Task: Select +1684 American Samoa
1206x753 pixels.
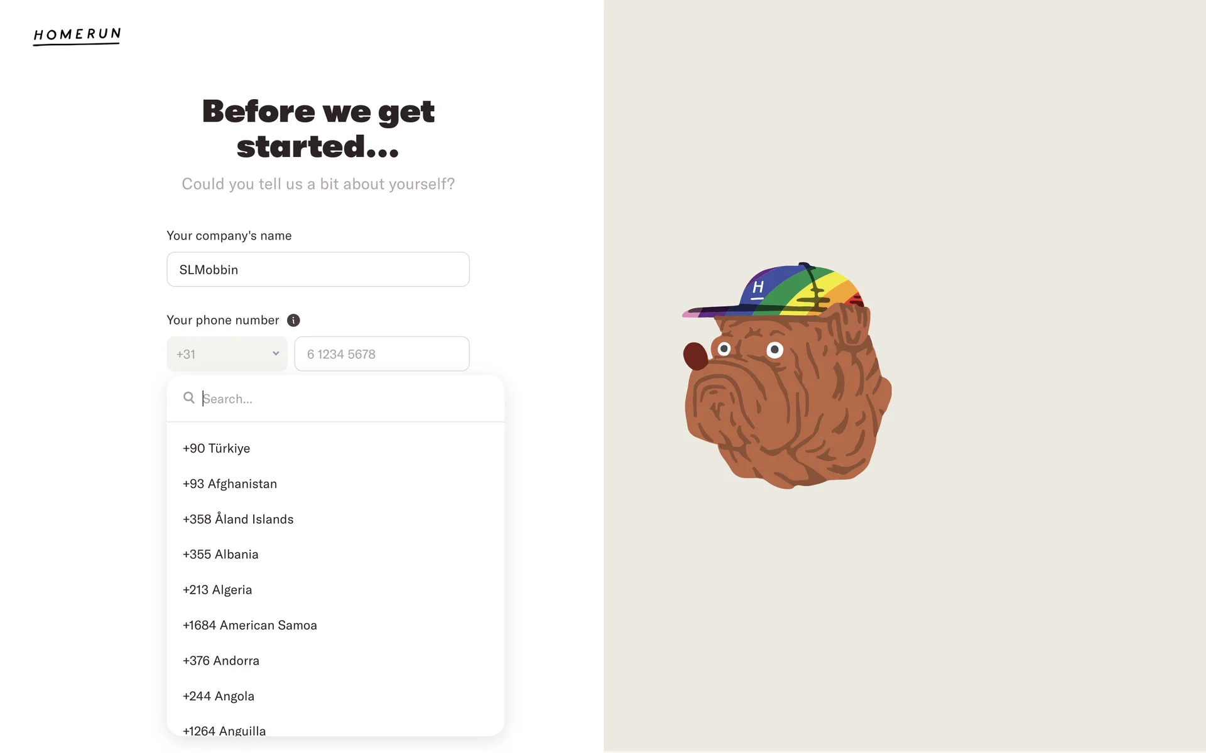Action: click(335, 626)
